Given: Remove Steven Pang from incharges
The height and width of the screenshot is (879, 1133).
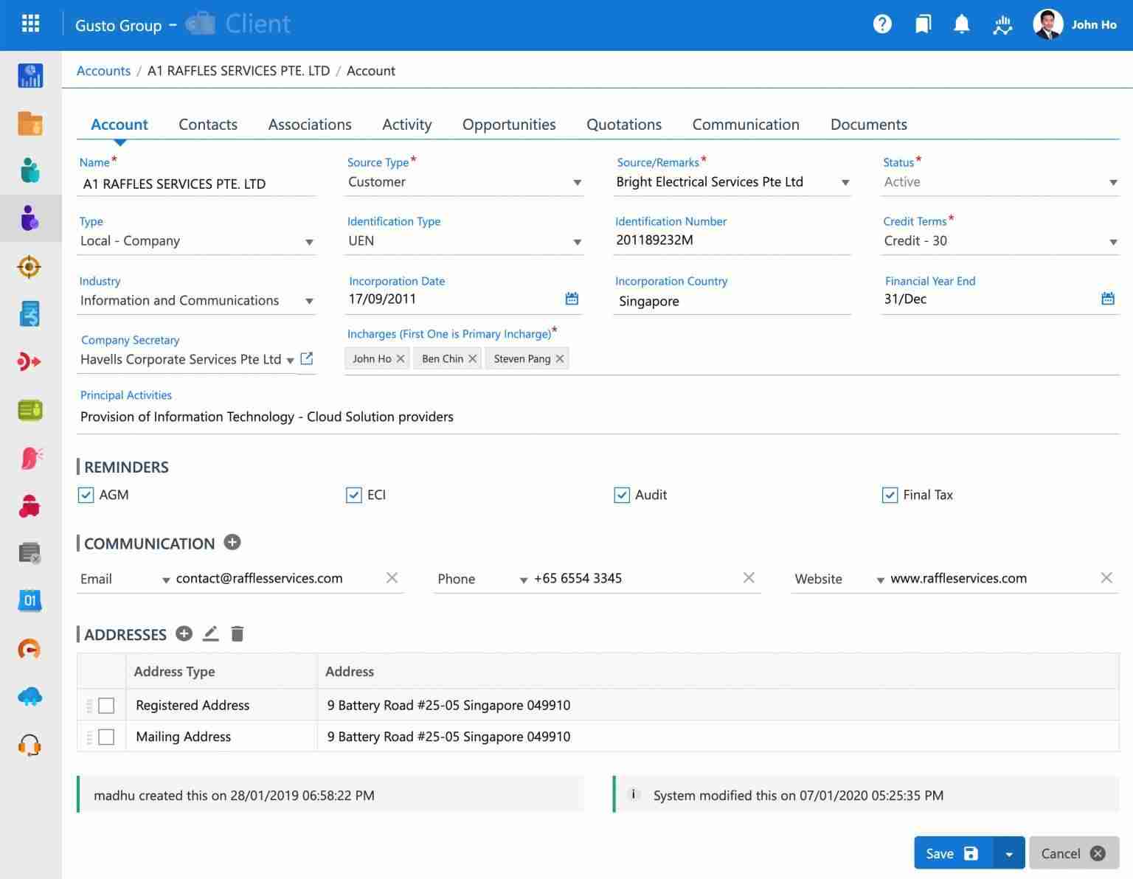Looking at the screenshot, I should [x=560, y=358].
